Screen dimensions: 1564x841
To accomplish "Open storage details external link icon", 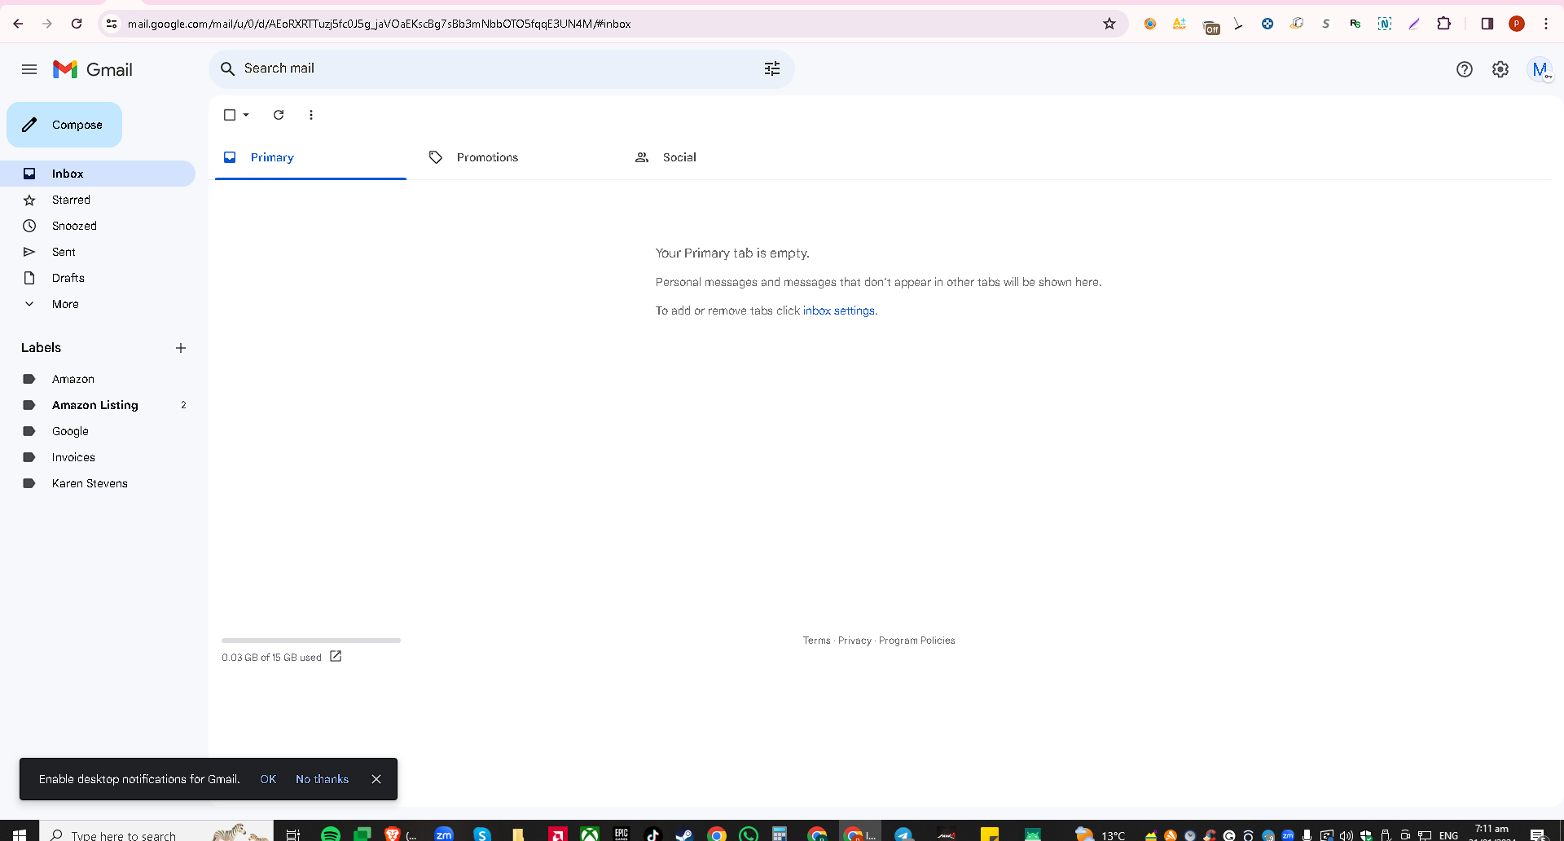I will [x=336, y=656].
